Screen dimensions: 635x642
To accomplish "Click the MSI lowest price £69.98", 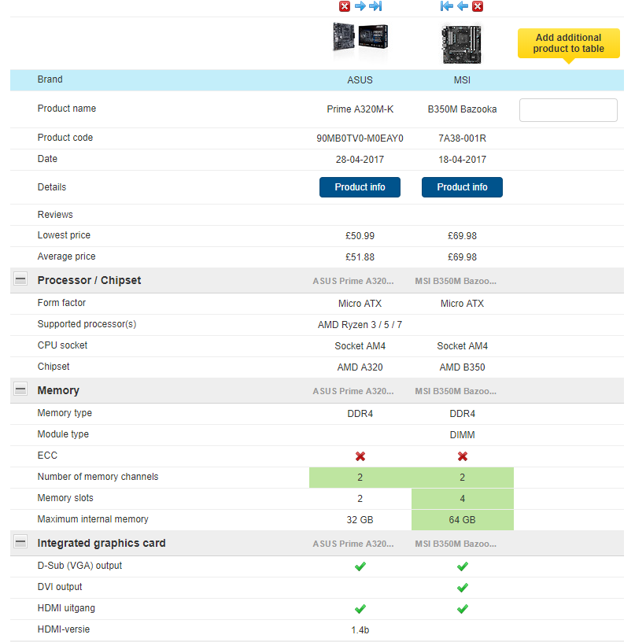I will 463,236.
